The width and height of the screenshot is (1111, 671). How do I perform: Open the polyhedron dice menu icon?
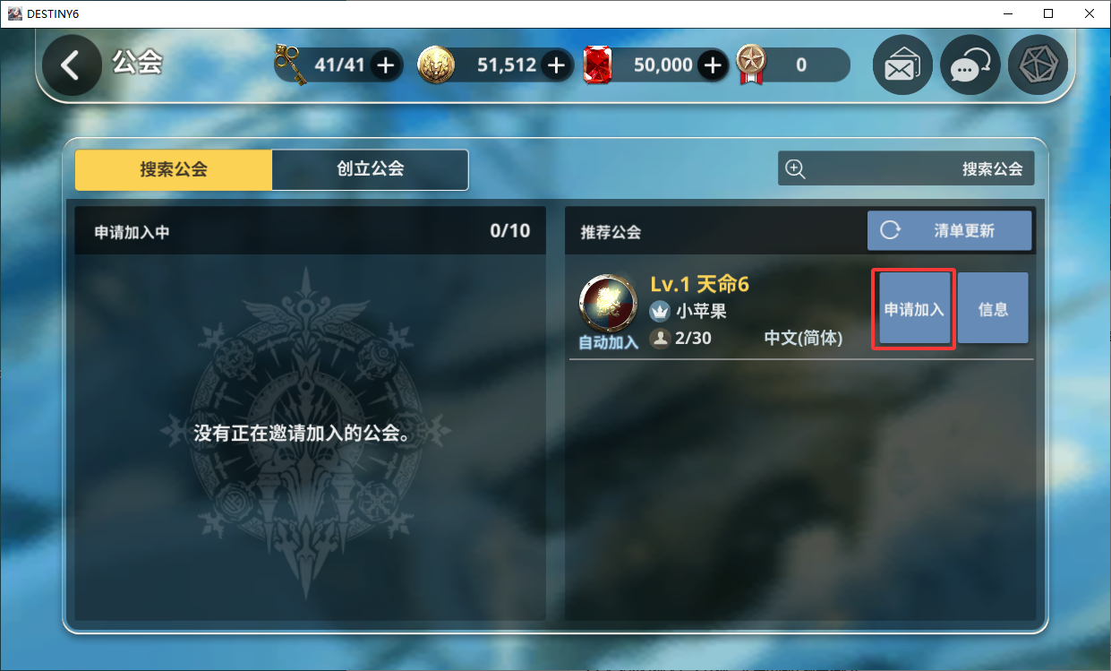click(x=1038, y=65)
